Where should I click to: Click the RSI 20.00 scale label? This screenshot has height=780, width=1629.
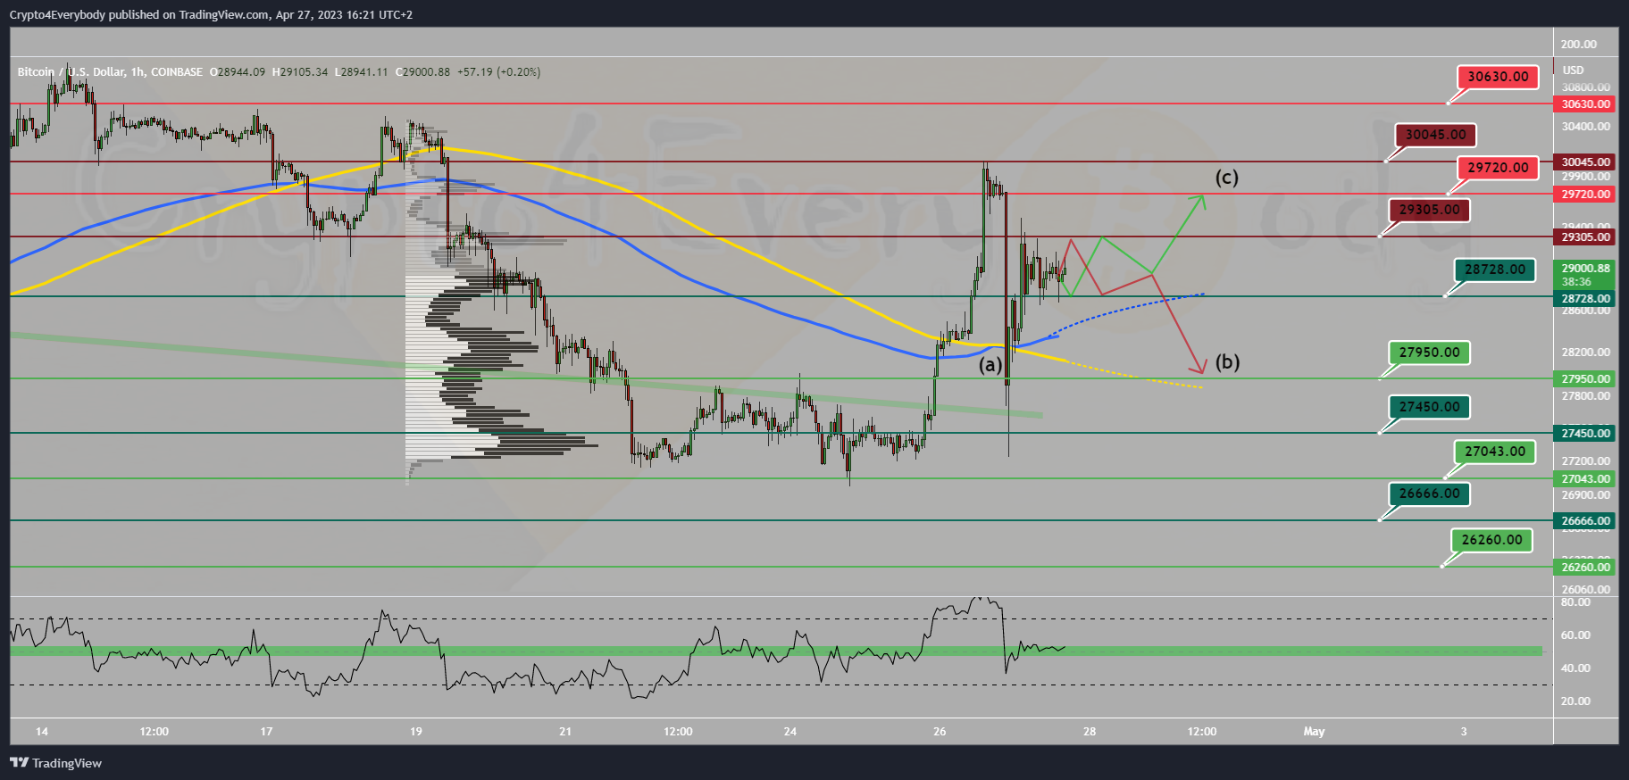point(1575,701)
